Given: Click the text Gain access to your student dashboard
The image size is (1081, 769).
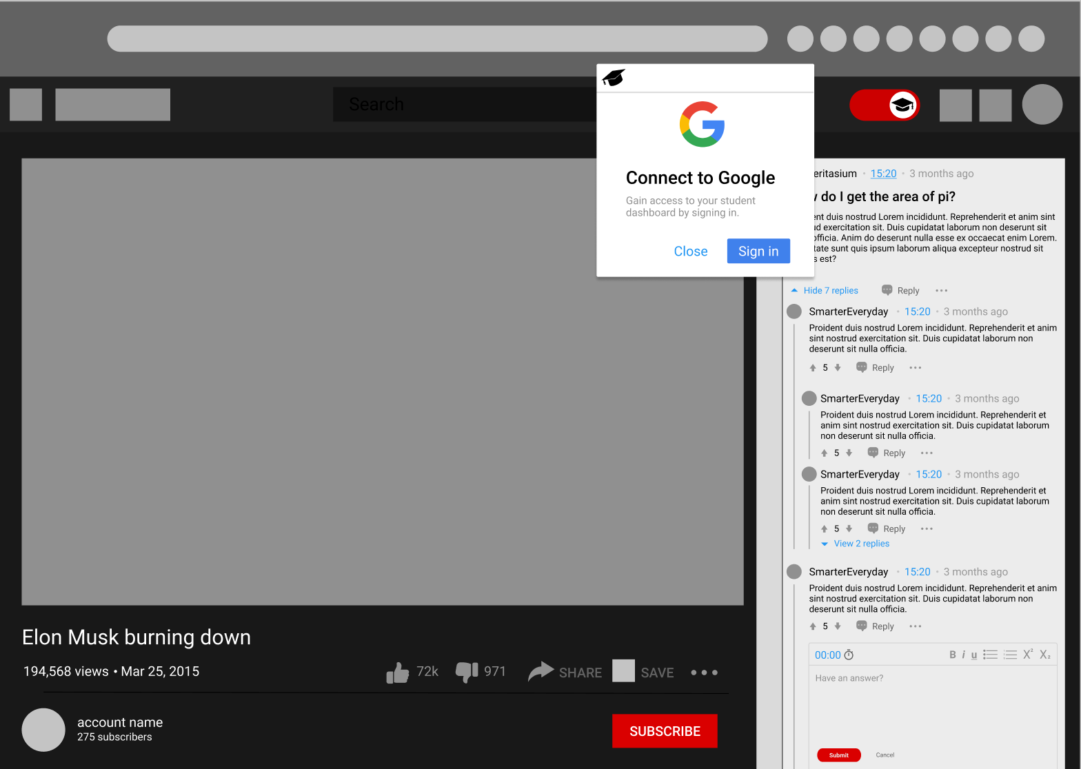Looking at the screenshot, I should 691,207.
